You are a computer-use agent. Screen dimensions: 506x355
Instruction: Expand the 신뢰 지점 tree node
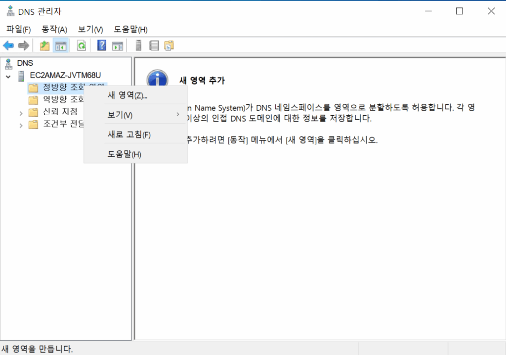tap(21, 112)
